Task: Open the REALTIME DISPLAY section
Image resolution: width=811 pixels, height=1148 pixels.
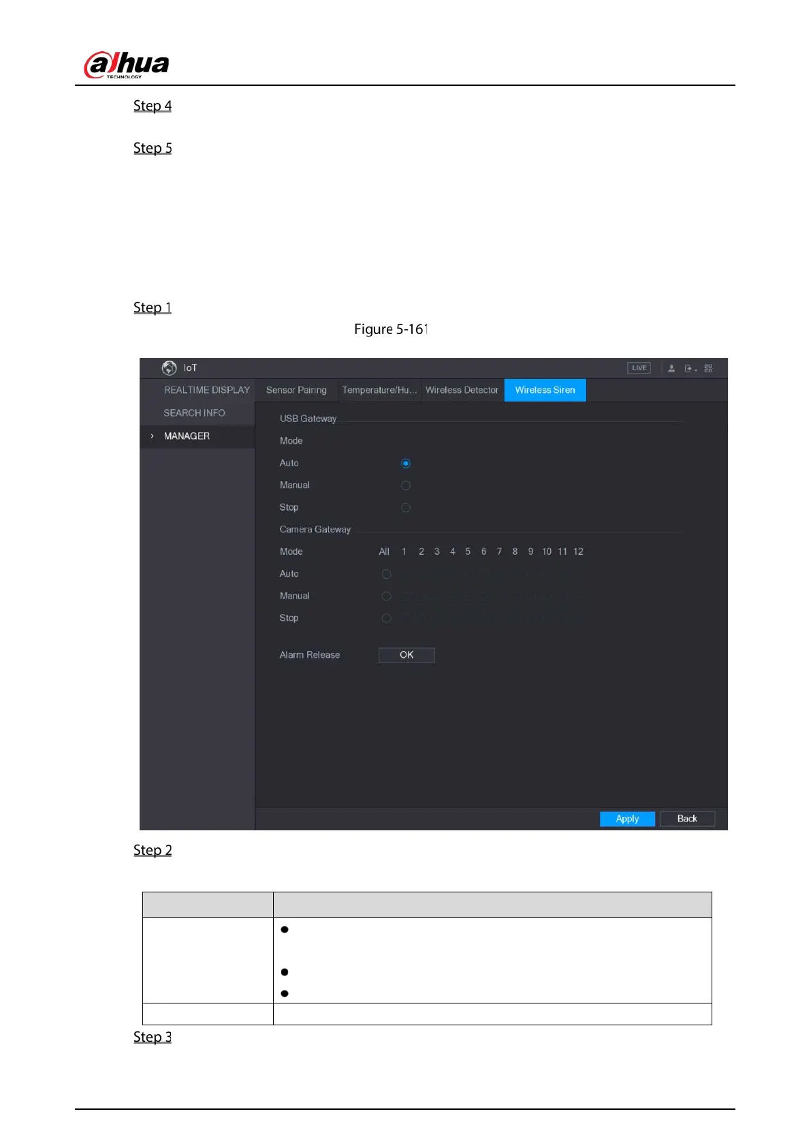Action: (x=207, y=390)
